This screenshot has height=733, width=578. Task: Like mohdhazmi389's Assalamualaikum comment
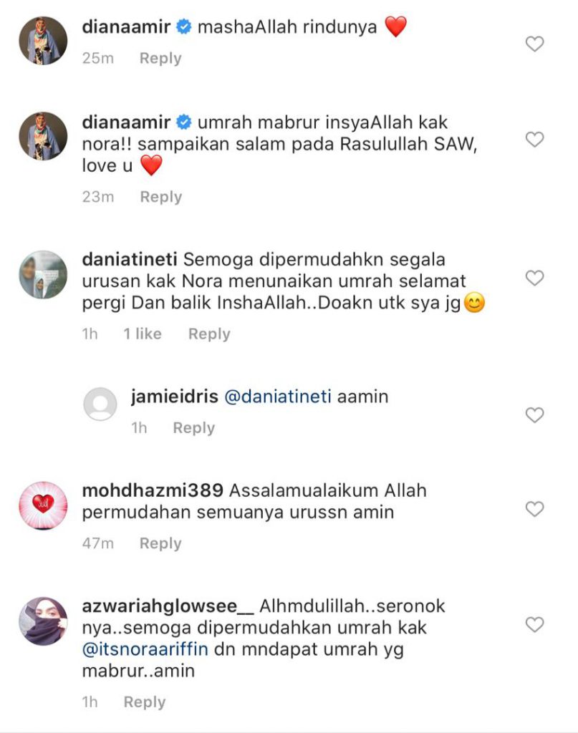534,509
